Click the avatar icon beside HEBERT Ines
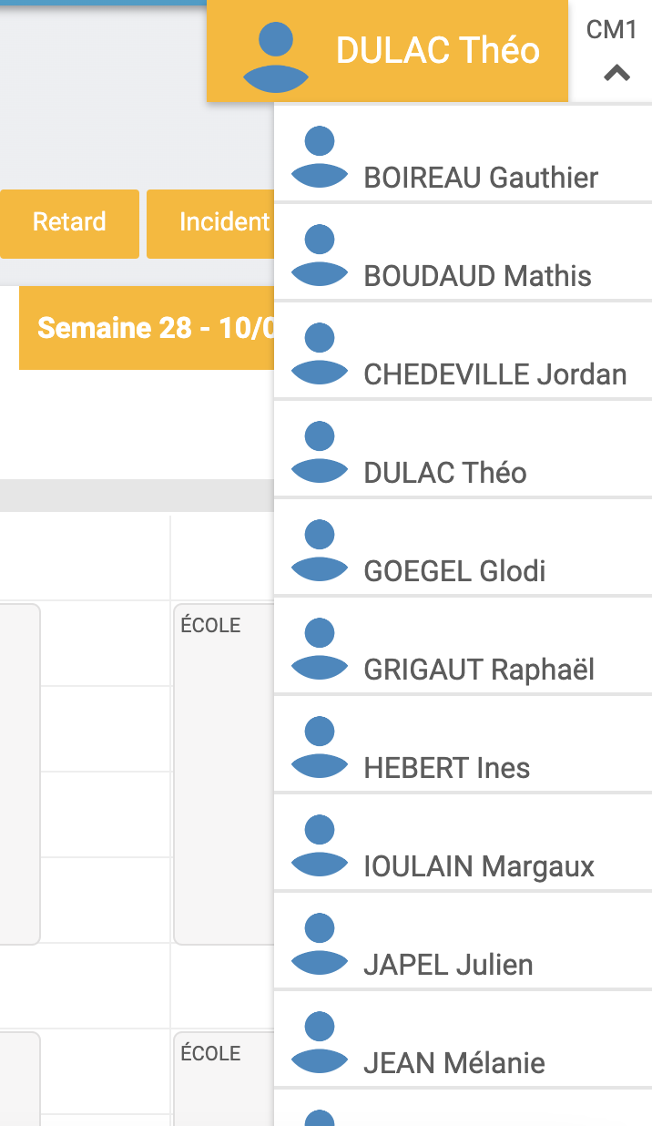The height and width of the screenshot is (1126, 652). pyautogui.click(x=320, y=748)
